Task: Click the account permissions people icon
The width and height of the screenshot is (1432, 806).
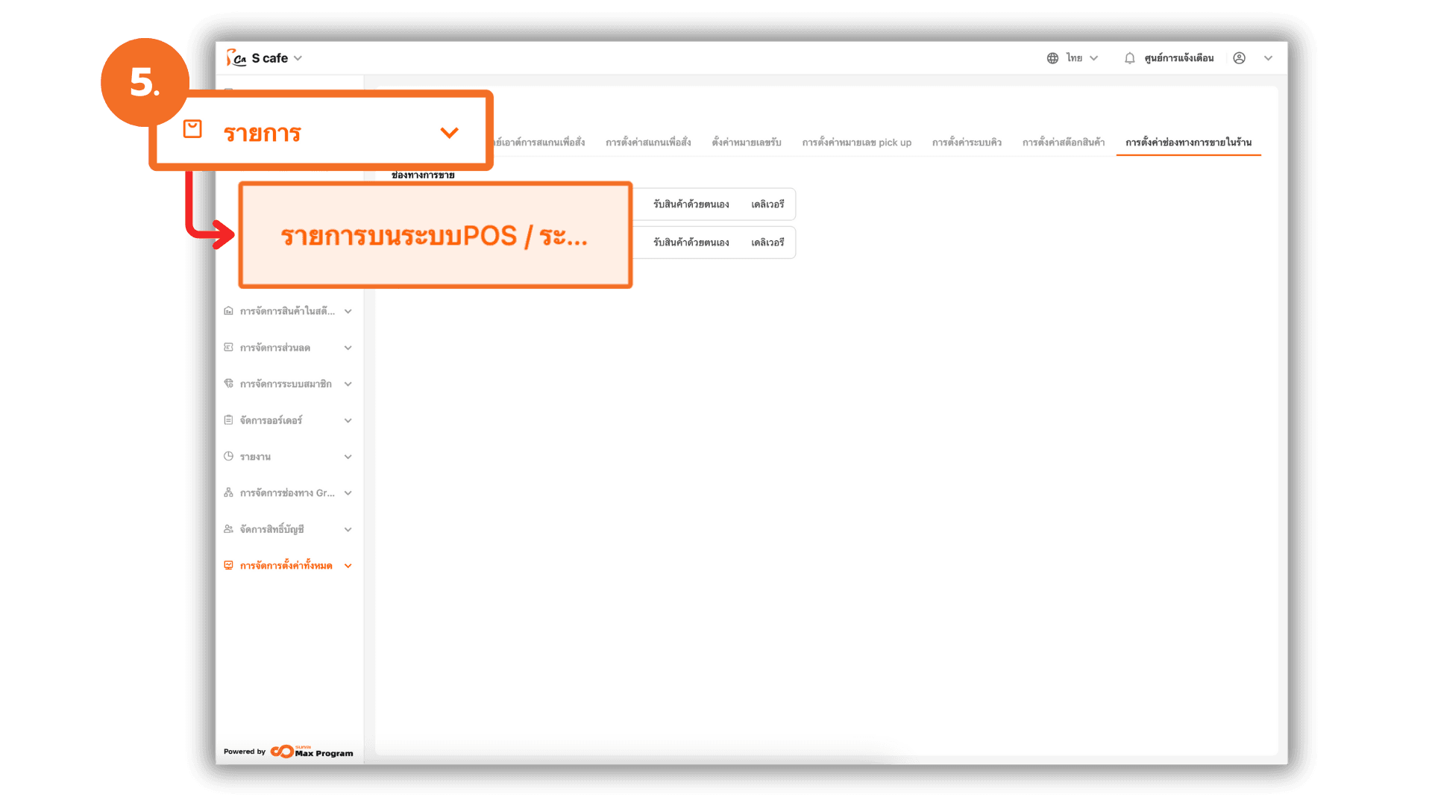Action: pos(228,529)
